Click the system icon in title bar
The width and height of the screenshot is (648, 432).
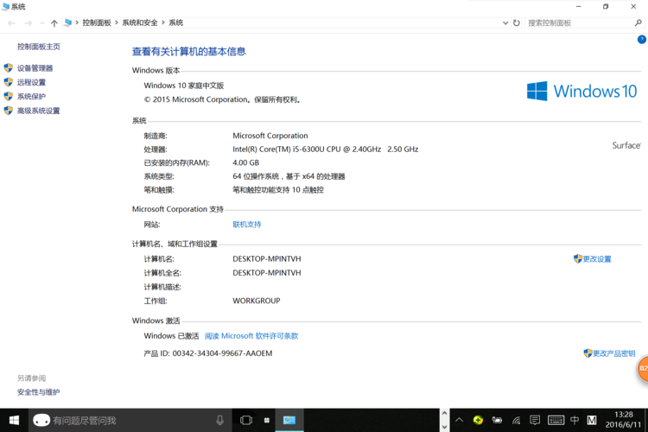click(x=6, y=7)
